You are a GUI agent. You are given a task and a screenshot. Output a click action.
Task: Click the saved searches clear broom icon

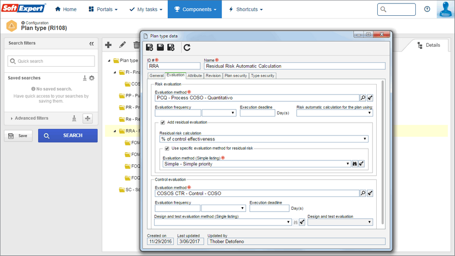tap(85, 78)
